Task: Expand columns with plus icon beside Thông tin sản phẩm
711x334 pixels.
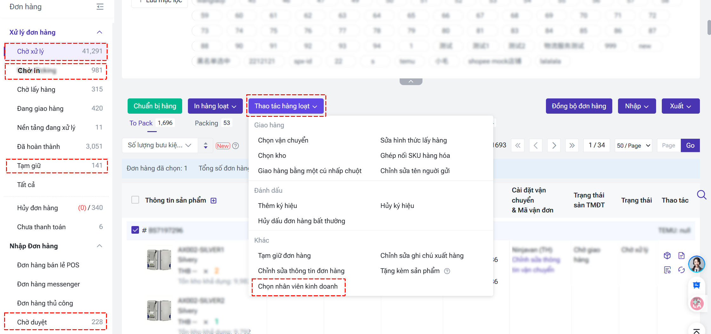Action: (x=214, y=201)
